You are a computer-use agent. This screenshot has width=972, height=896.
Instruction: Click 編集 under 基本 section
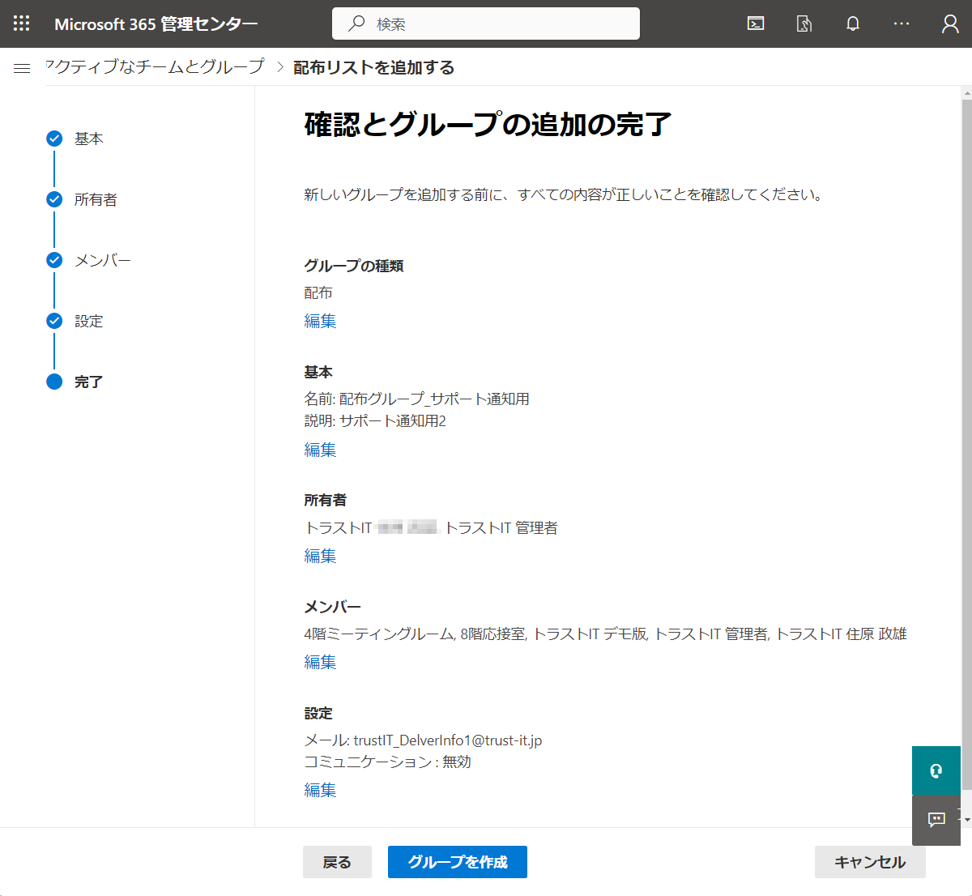tap(320, 450)
